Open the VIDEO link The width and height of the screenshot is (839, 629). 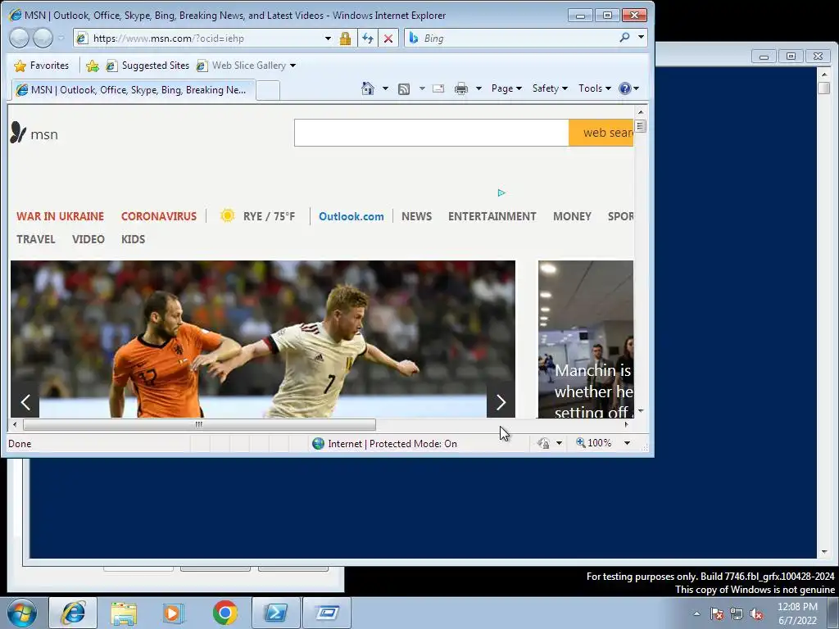tap(88, 239)
